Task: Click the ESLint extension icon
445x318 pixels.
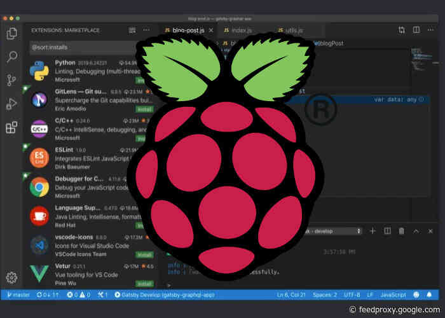Action: (39, 158)
